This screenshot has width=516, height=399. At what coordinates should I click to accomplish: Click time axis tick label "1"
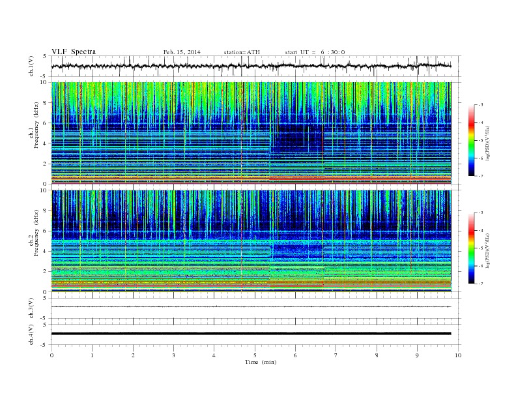tap(92, 355)
